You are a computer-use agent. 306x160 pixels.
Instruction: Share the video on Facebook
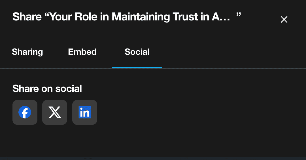tap(25, 112)
